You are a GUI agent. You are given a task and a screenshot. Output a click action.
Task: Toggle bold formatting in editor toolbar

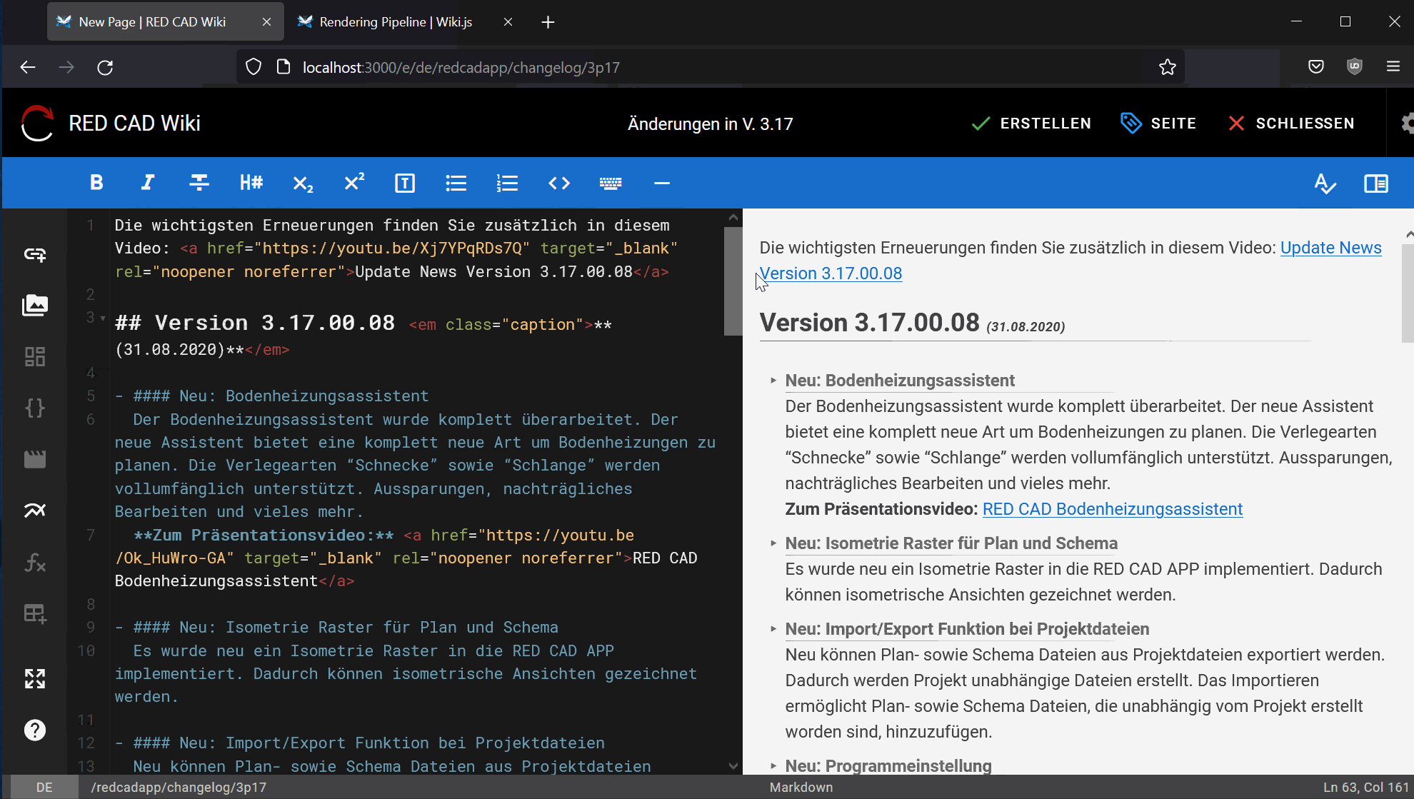[x=96, y=183]
